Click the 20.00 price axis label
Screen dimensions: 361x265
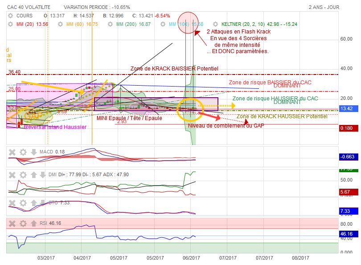click(x=346, y=99)
